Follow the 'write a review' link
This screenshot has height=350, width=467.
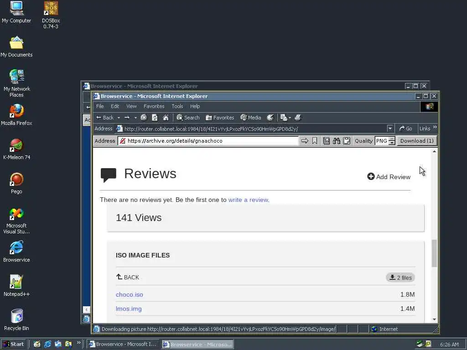click(248, 200)
